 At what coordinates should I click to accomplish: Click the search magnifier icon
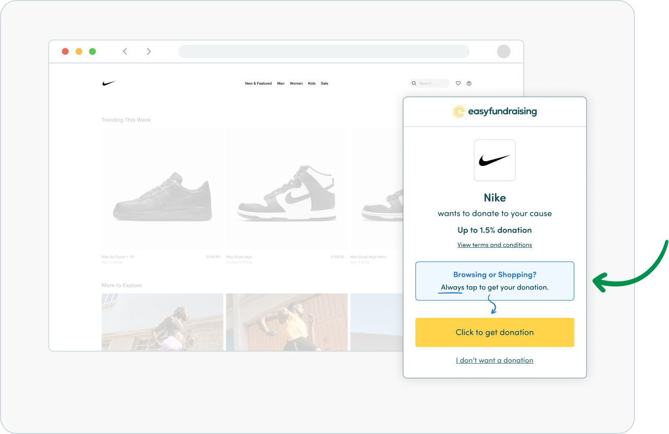tap(414, 83)
